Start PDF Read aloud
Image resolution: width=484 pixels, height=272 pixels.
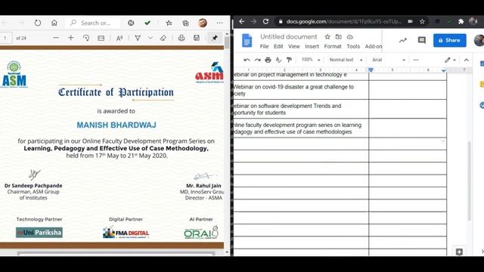pyautogui.click(x=119, y=38)
